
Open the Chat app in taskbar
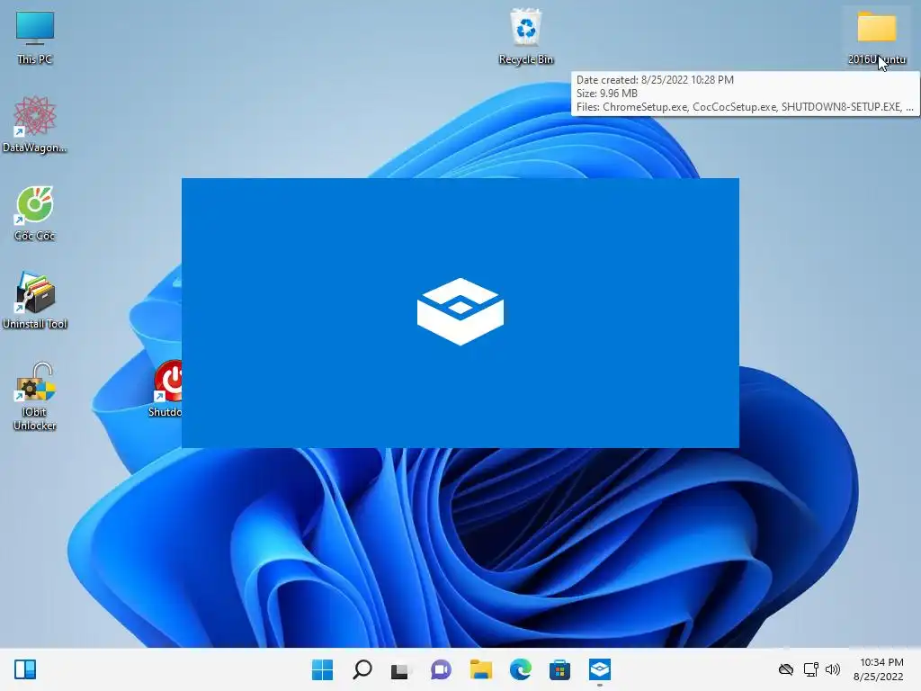(441, 669)
